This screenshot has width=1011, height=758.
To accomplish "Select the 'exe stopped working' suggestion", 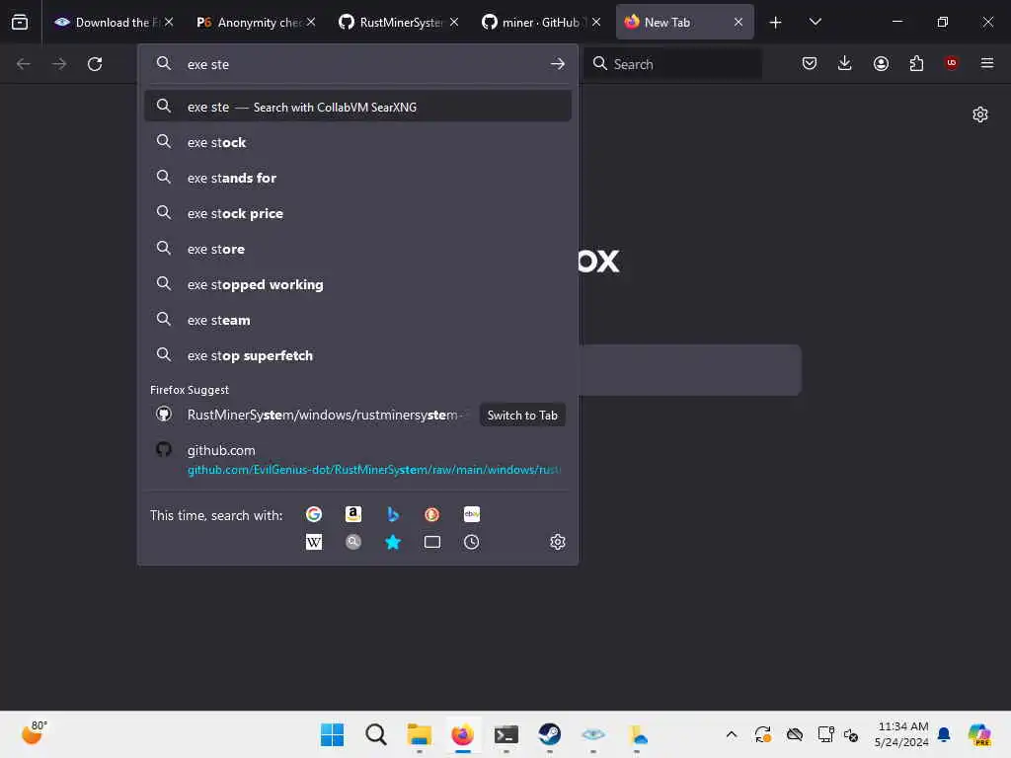I will click(x=357, y=284).
